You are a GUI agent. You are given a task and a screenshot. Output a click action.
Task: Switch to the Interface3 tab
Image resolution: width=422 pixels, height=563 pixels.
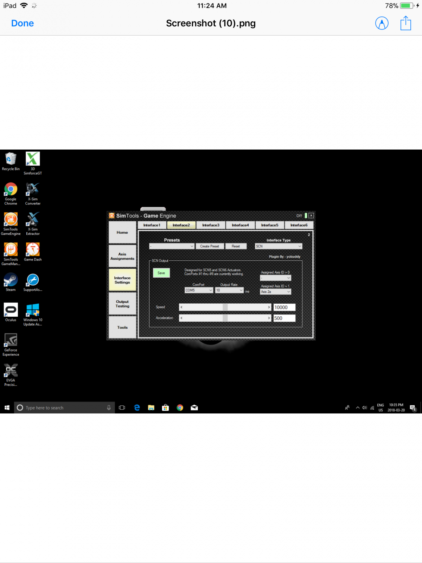[211, 225]
